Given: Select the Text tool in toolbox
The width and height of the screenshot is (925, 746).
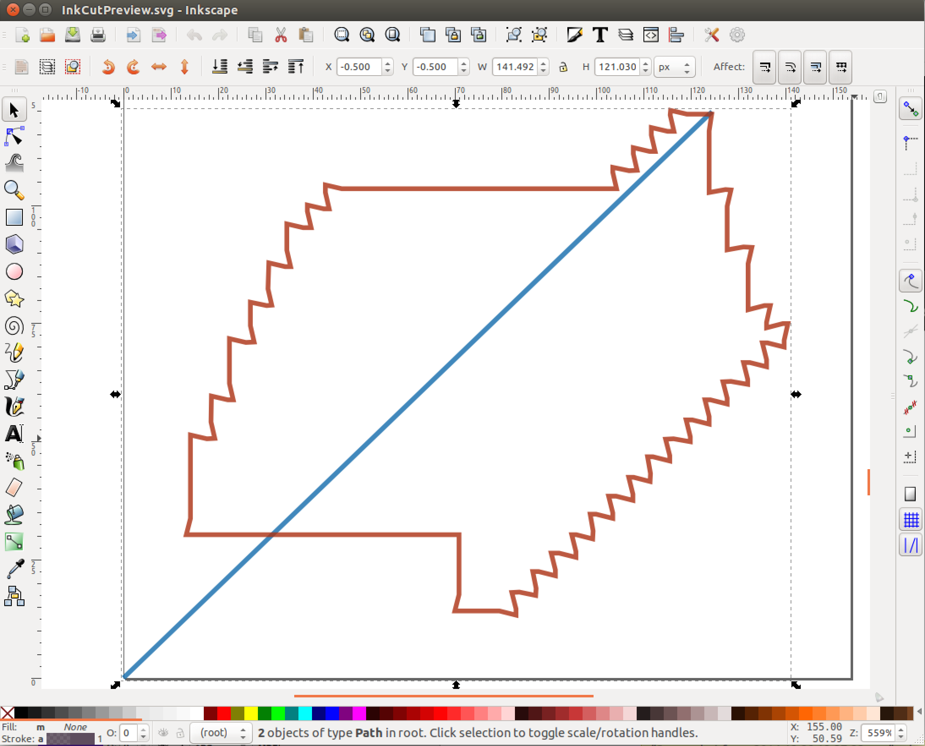Looking at the screenshot, I should click(x=14, y=434).
